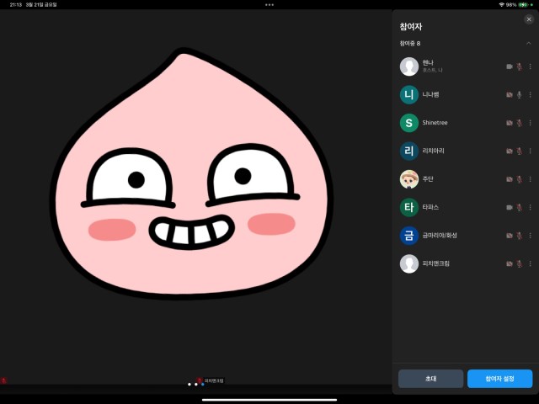Open more options for 타파스
This screenshot has height=404, width=539.
tap(530, 207)
